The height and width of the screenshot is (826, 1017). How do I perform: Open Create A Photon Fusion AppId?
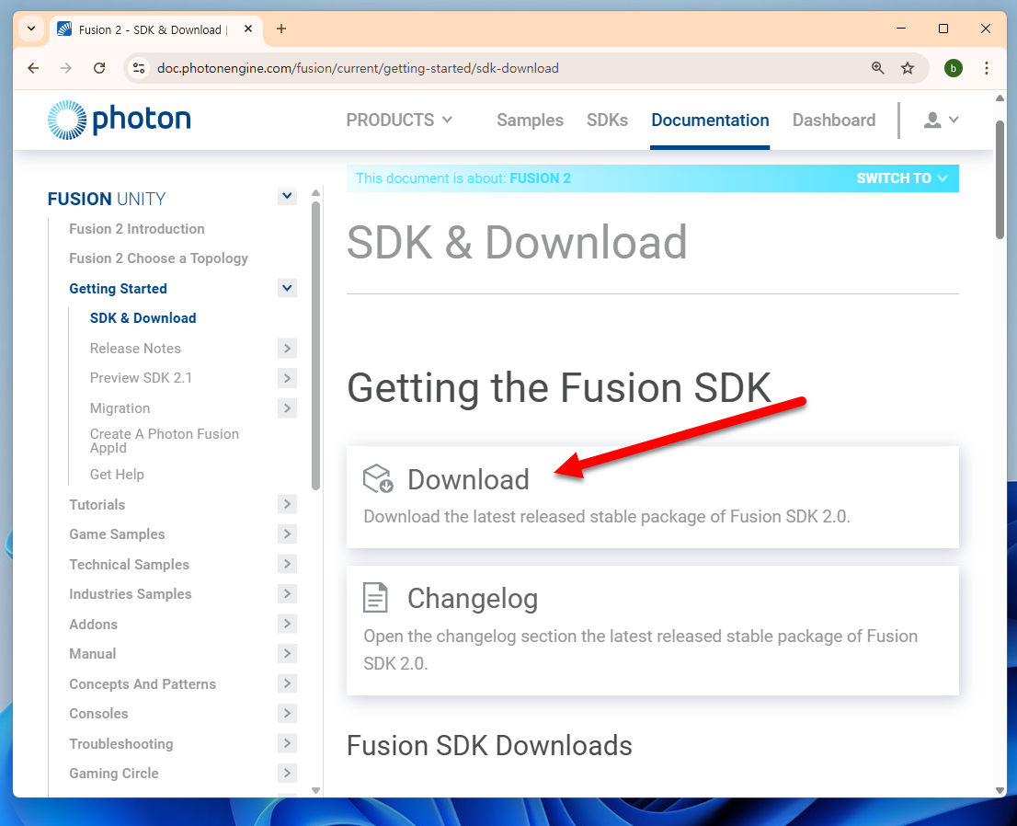click(x=164, y=441)
